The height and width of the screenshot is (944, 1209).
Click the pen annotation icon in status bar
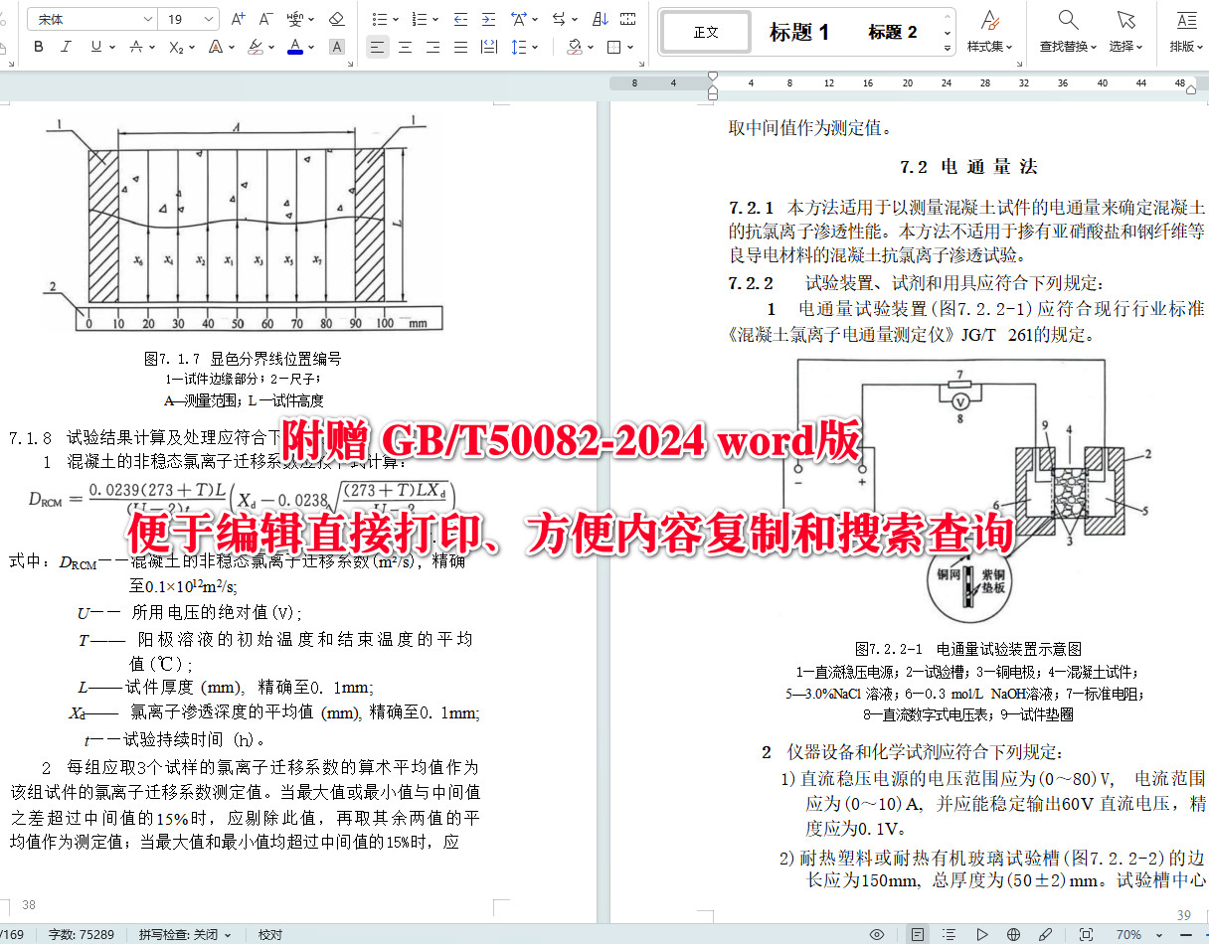(x=1045, y=934)
